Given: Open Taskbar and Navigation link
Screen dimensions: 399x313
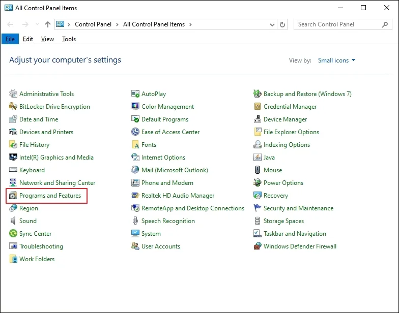Looking at the screenshot, I should click(295, 234).
